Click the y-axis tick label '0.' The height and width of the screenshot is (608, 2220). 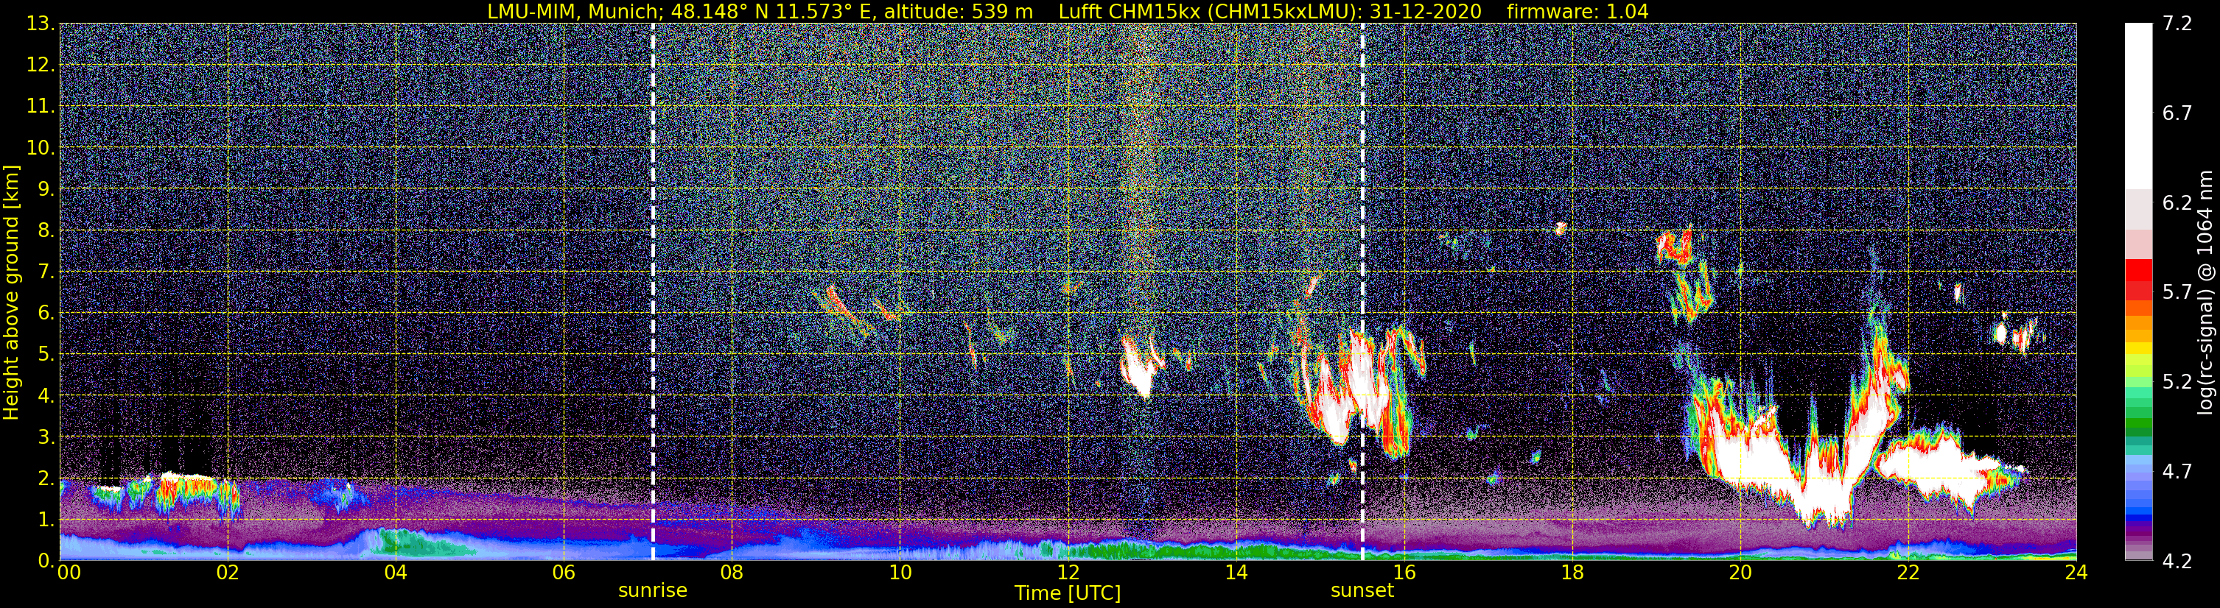tap(46, 561)
